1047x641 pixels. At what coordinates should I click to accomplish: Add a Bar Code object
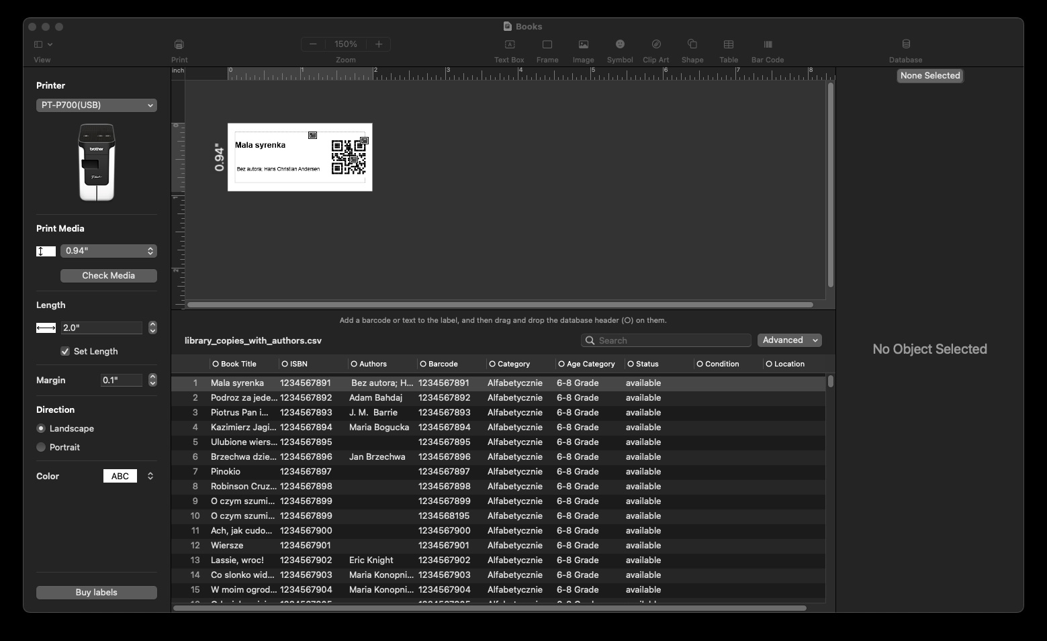[768, 44]
